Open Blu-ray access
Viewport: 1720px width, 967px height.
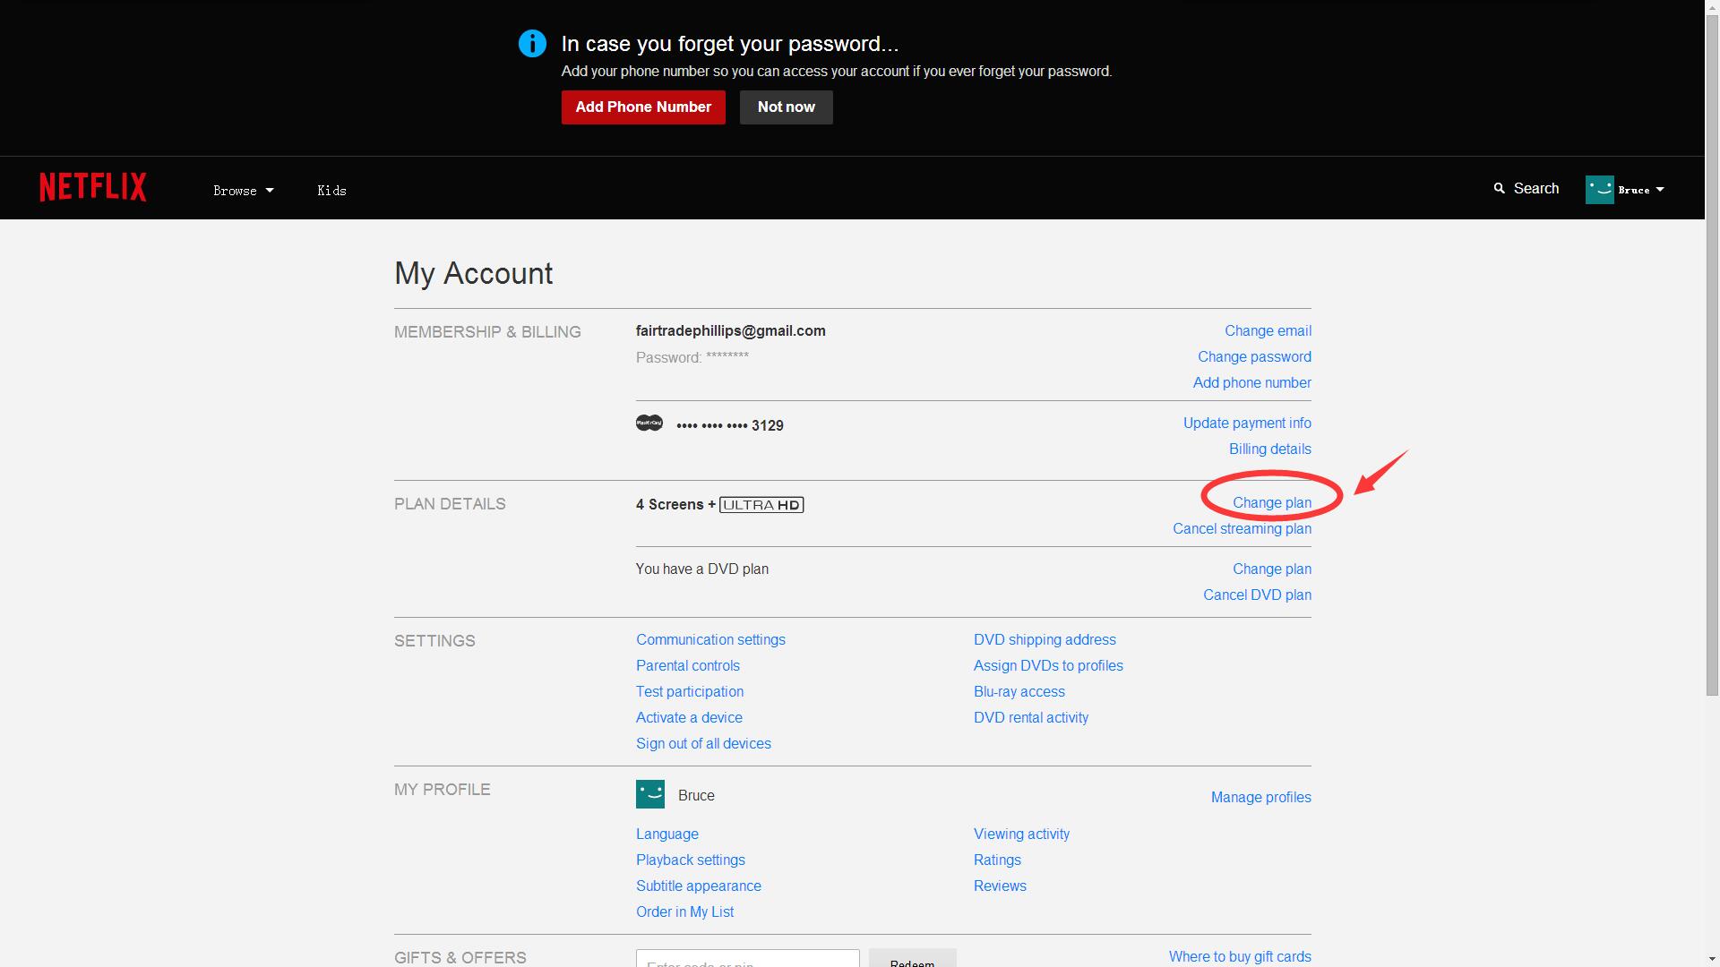click(x=1019, y=691)
